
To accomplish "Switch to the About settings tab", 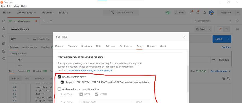I will (163, 46).
